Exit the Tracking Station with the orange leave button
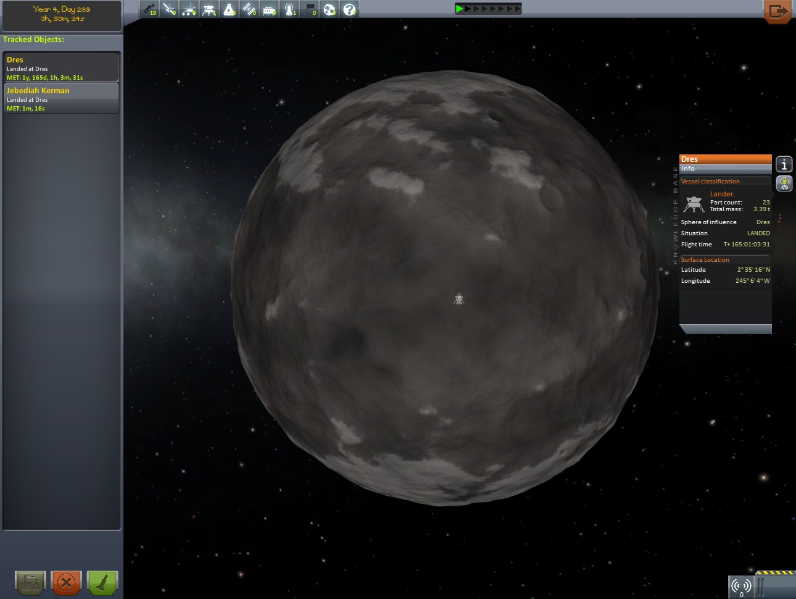The width and height of the screenshot is (796, 599). tap(777, 11)
